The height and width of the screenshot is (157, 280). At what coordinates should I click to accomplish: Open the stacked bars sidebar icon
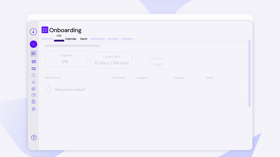[x=34, y=61]
